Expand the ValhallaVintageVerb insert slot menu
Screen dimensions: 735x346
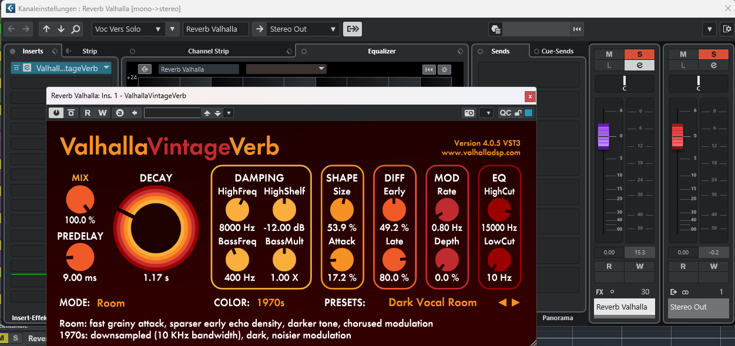(x=106, y=68)
